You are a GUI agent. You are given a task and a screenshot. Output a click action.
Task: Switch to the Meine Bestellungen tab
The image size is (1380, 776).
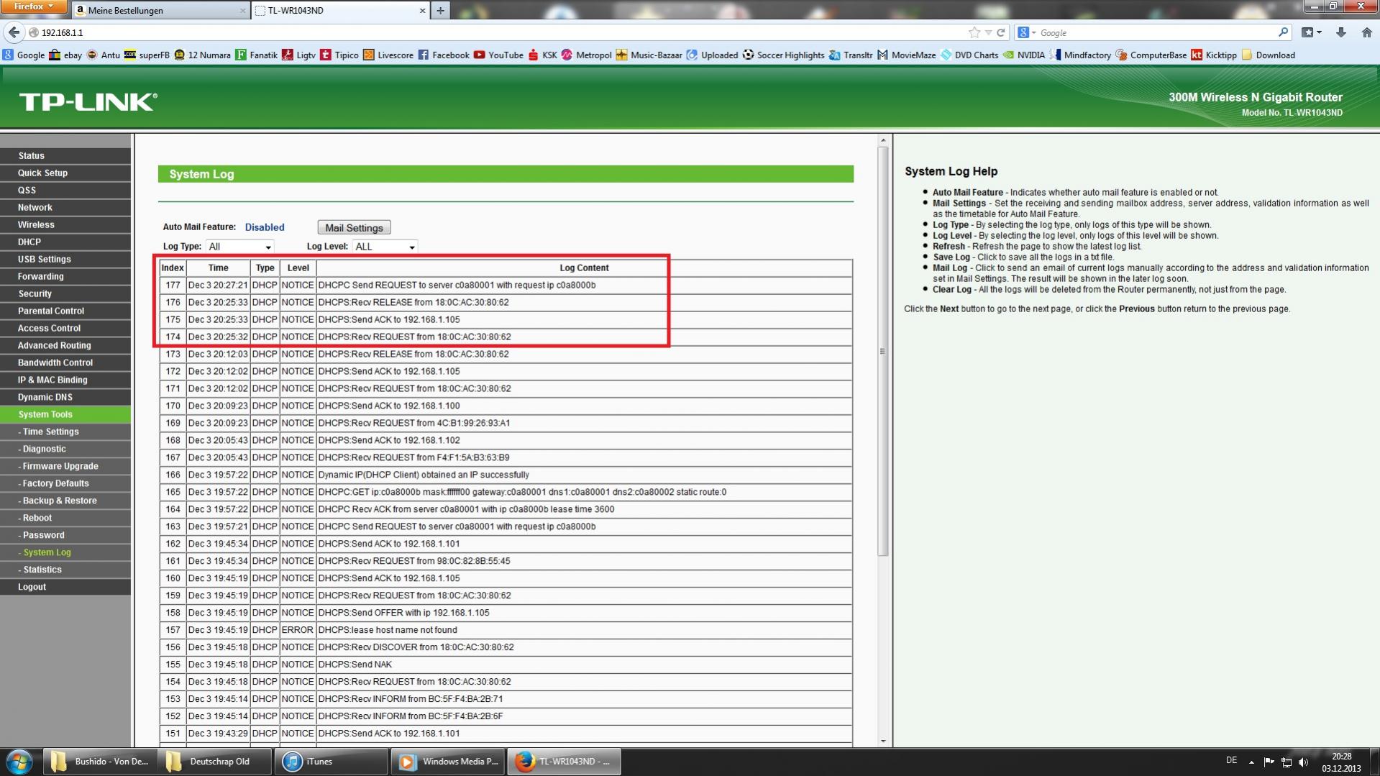point(160,10)
